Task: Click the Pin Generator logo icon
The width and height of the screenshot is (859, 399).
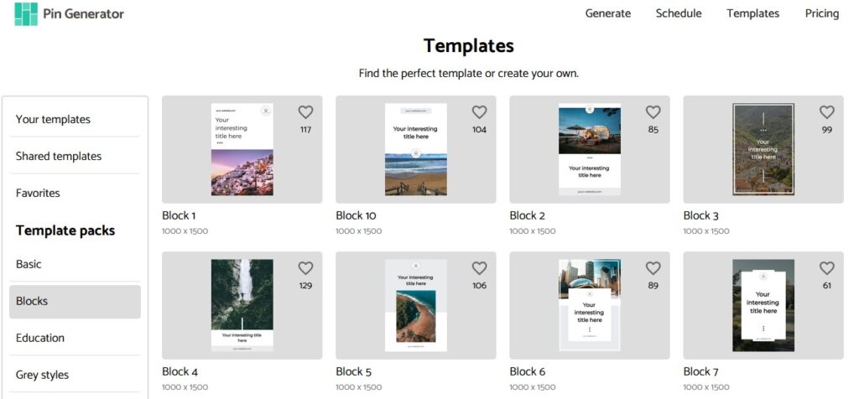Action: point(26,13)
